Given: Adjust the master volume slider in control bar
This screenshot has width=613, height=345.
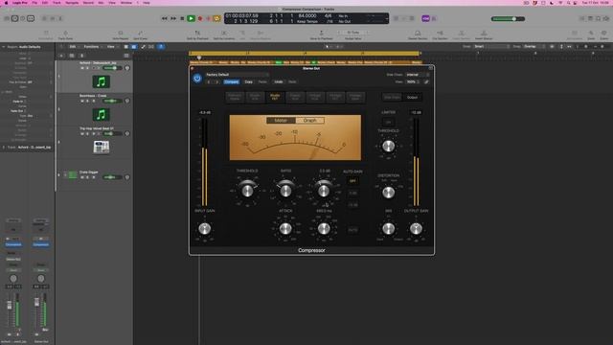Looking at the screenshot, I should coord(508,19).
